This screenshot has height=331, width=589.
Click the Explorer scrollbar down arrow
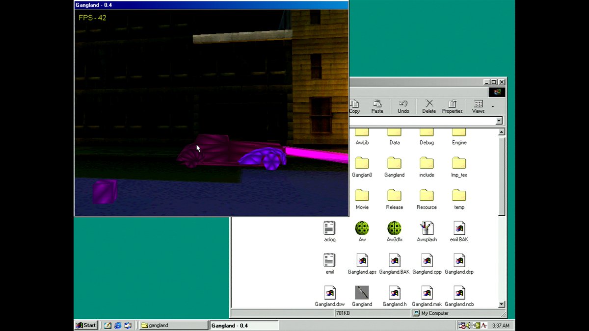coord(502,304)
